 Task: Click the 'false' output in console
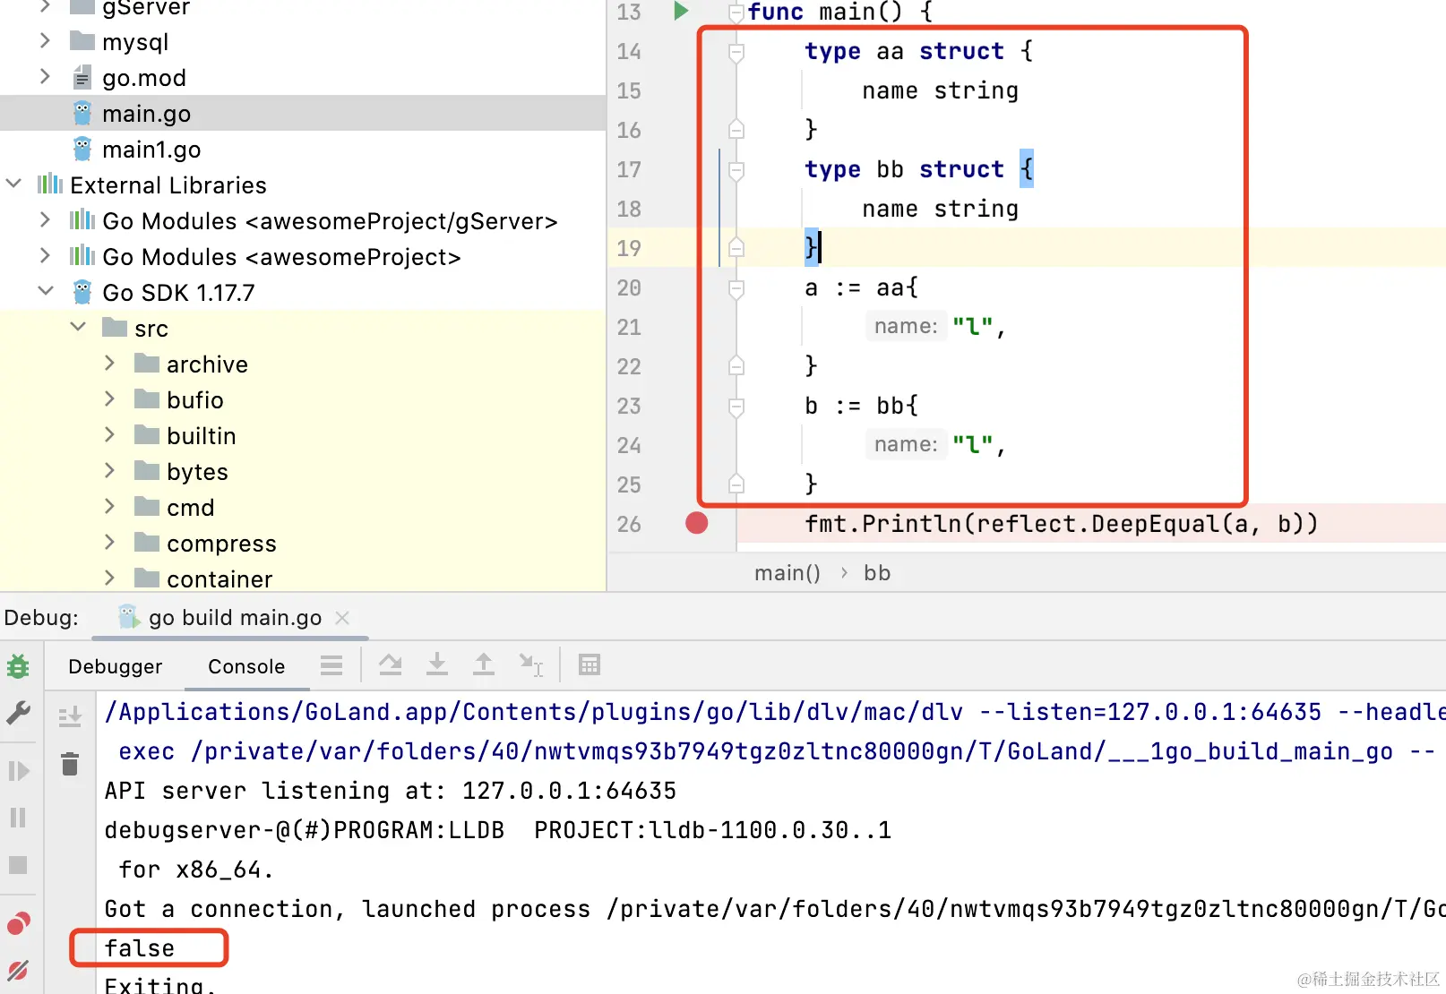[x=140, y=948]
